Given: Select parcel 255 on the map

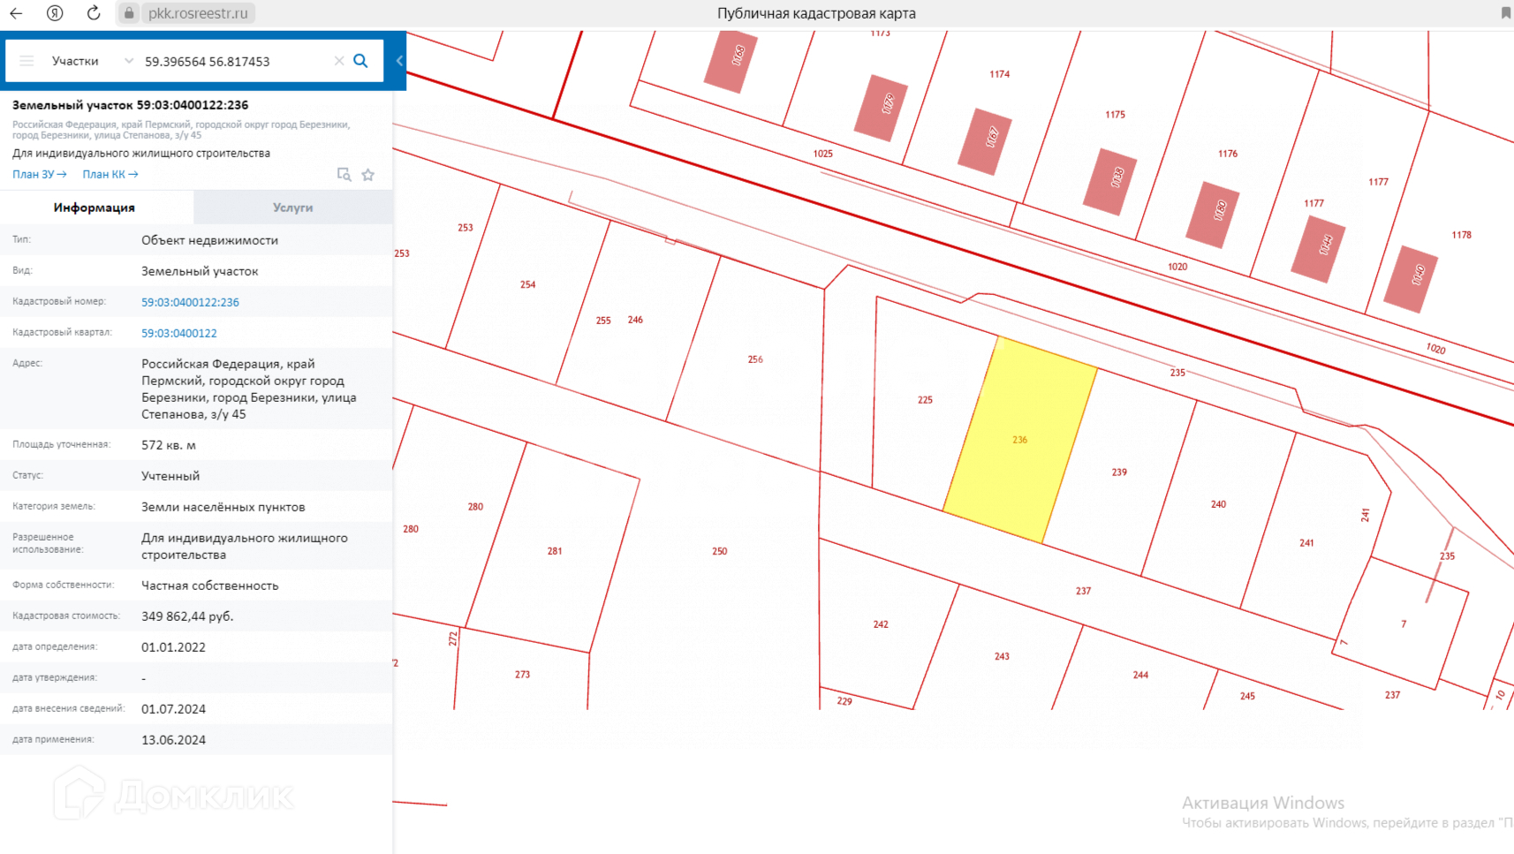Looking at the screenshot, I should tap(603, 321).
